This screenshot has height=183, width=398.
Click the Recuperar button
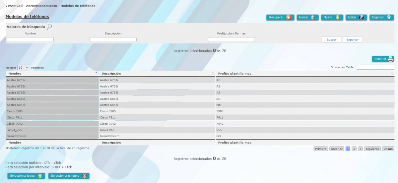coord(280,17)
